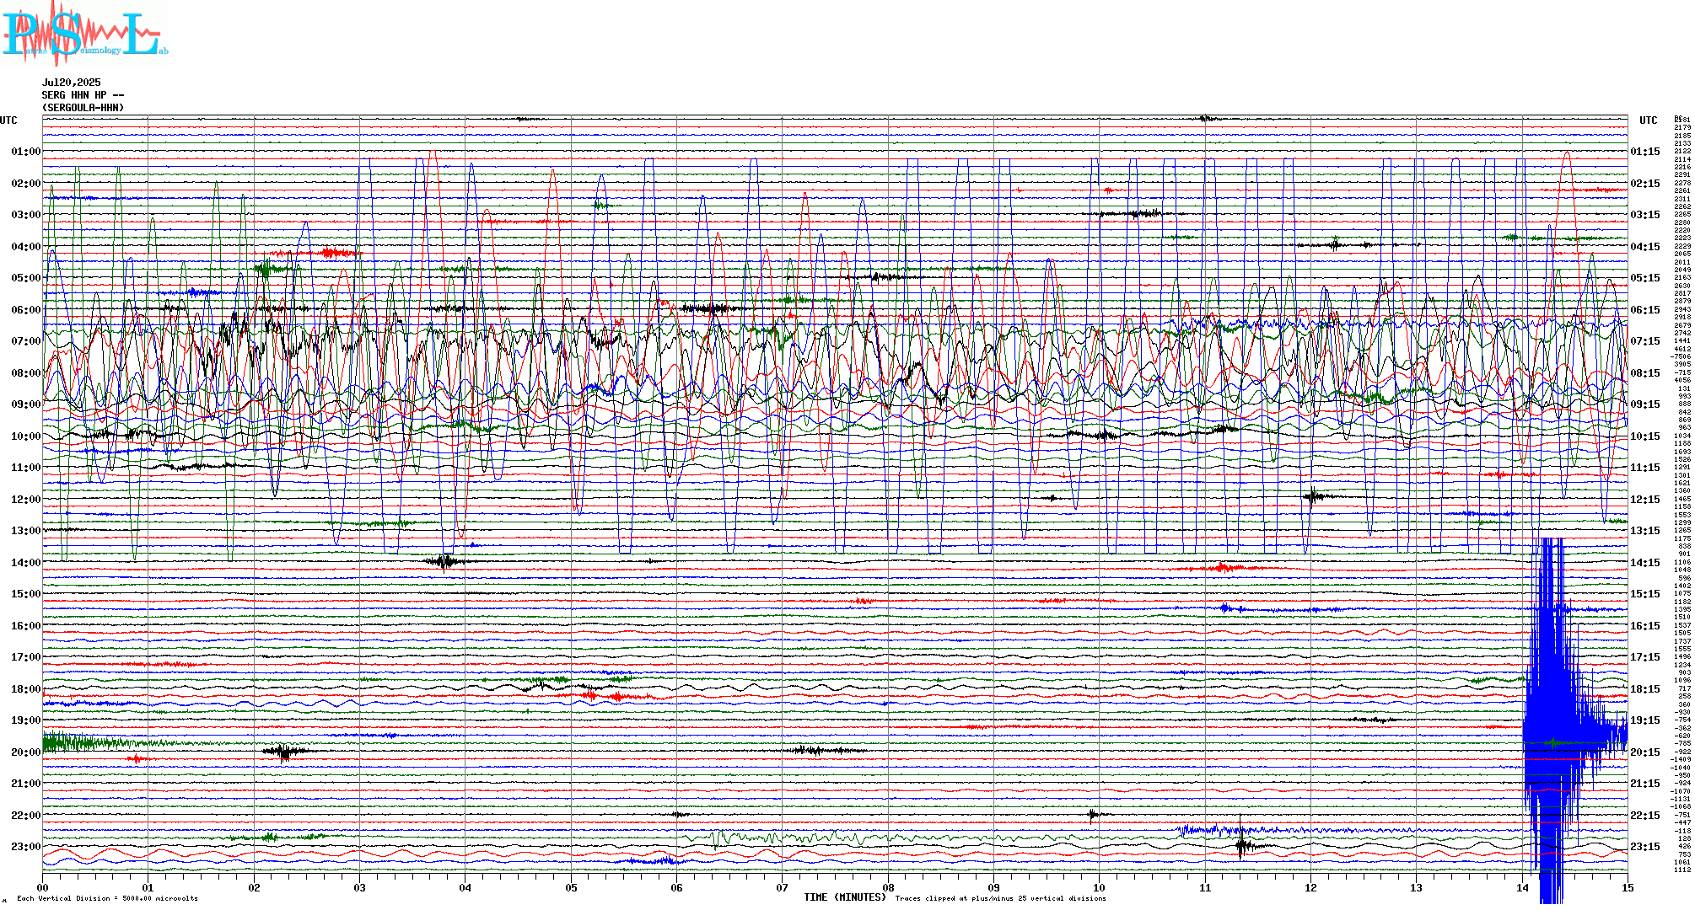
Task: Click the "15:00" hour label
Action: pyautogui.click(x=26, y=594)
